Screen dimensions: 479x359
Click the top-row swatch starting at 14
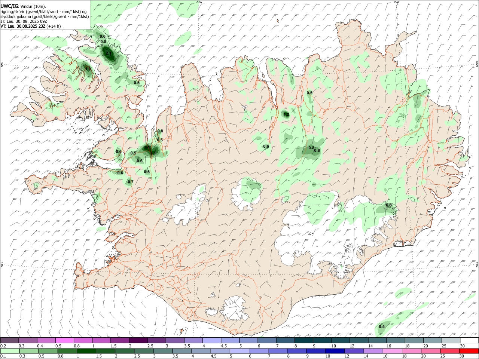tap(377, 340)
